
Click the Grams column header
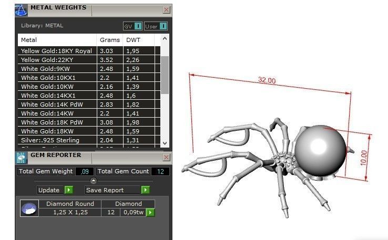pos(110,40)
